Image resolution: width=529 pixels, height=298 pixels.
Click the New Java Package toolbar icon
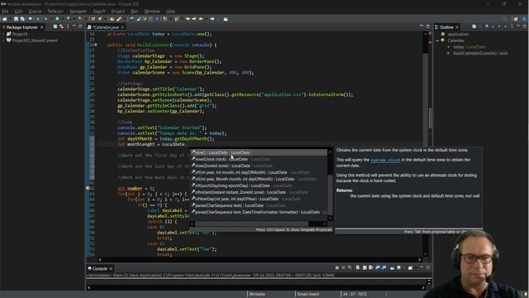93,19
